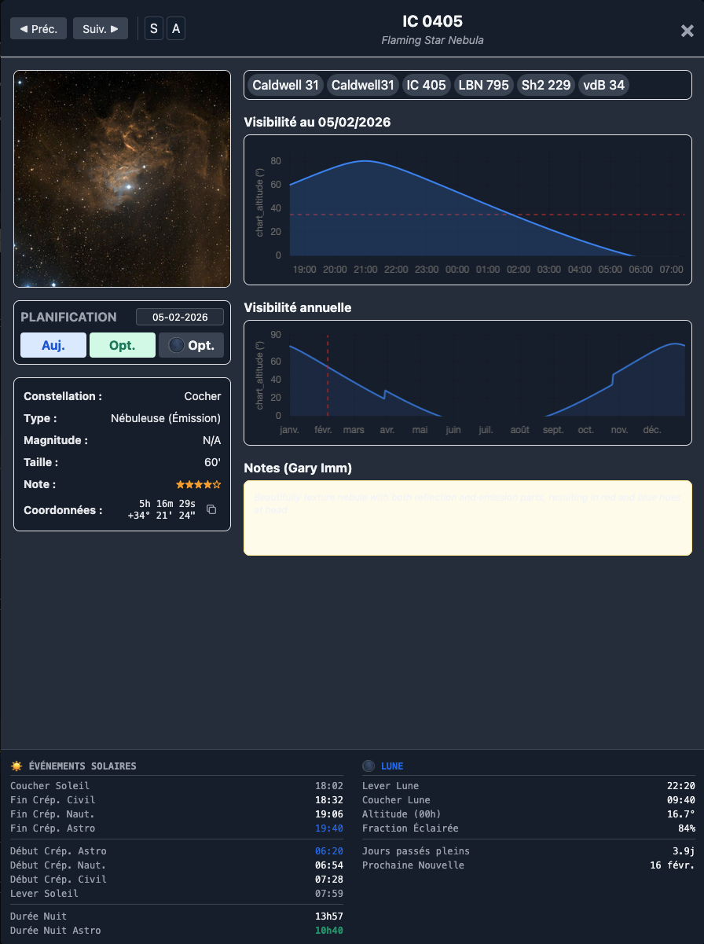
Task: Select the Auj. planning button
Action: 53,345
